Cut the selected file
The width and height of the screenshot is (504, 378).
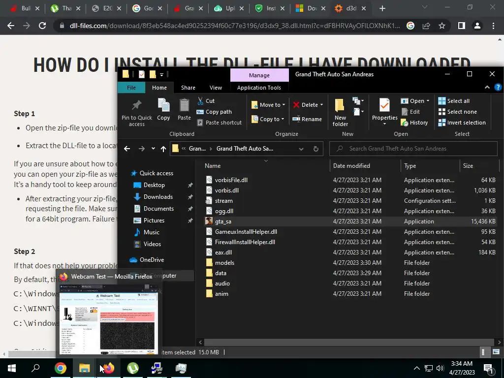[206, 101]
